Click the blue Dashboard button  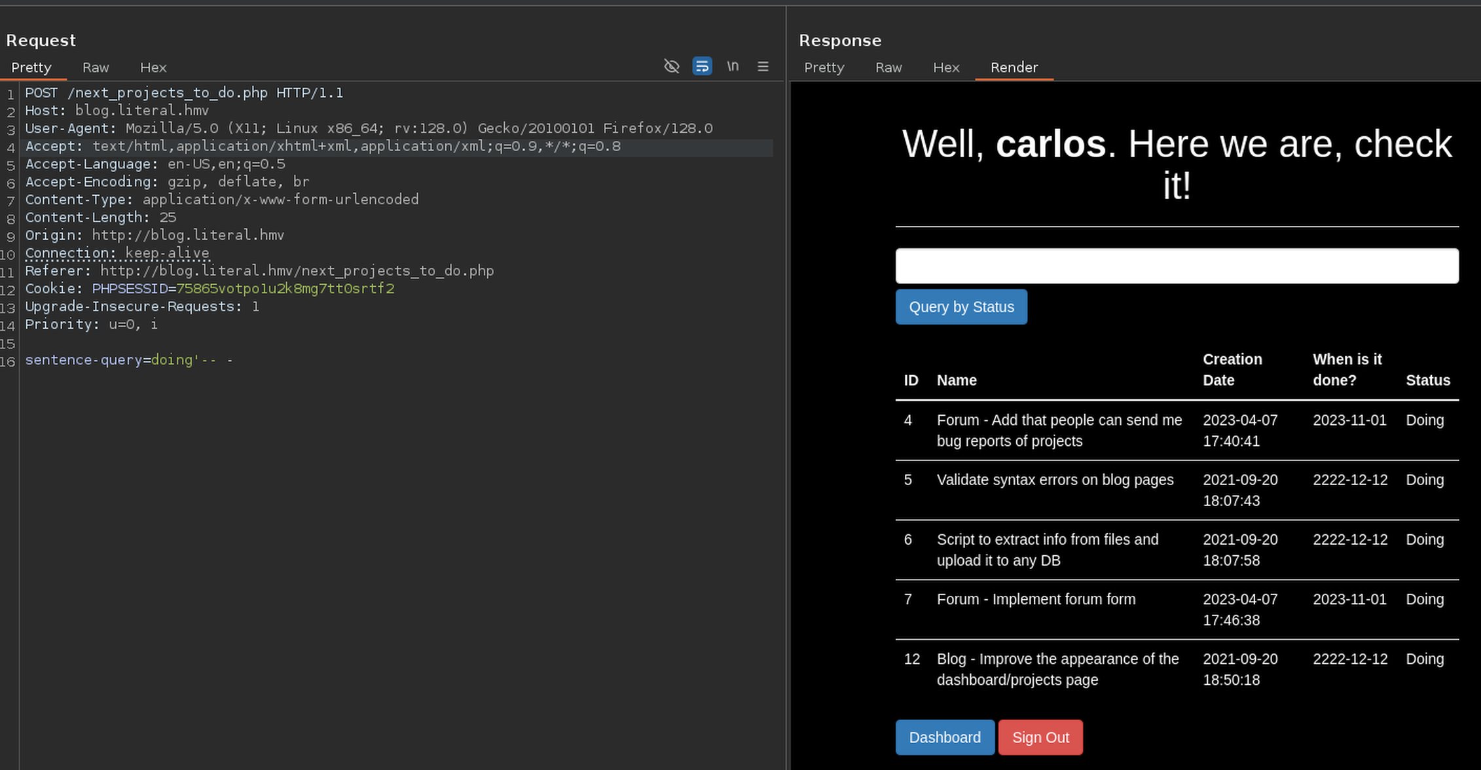point(944,737)
